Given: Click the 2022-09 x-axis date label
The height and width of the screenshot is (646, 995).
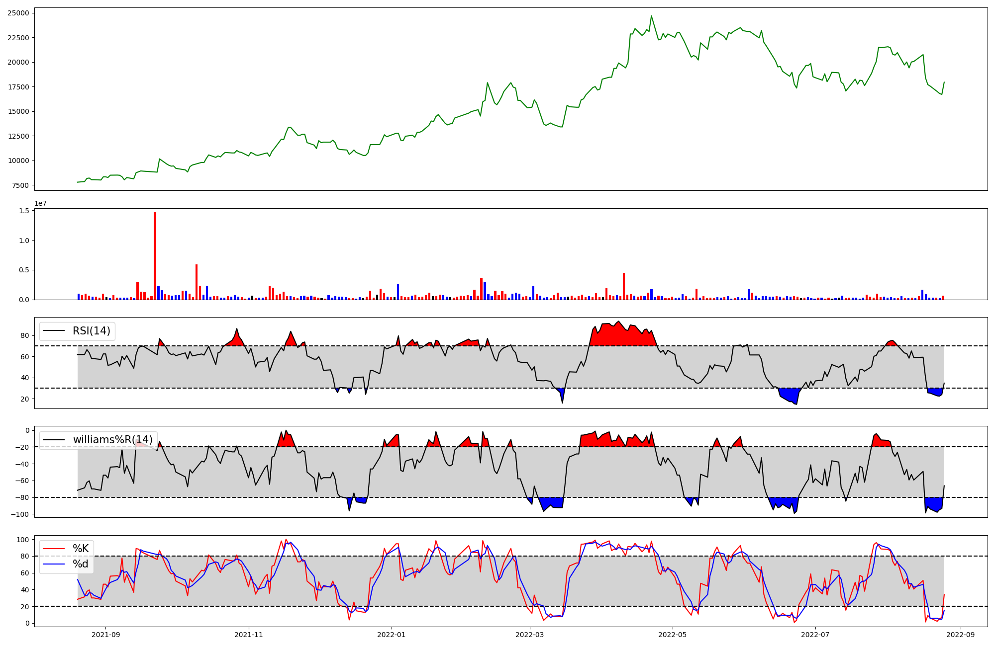Looking at the screenshot, I should (x=960, y=635).
